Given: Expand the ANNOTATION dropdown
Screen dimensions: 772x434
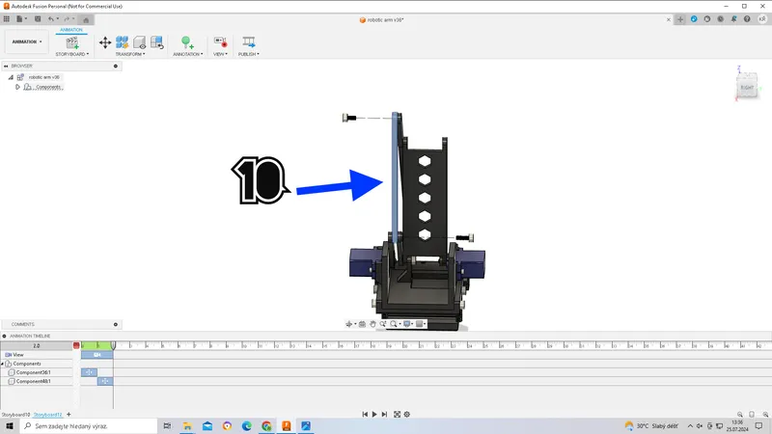Looking at the screenshot, I should point(188,54).
